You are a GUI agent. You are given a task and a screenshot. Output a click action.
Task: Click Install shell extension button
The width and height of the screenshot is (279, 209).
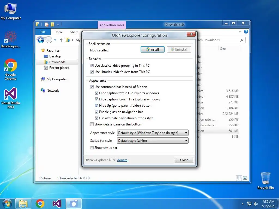pos(153,50)
